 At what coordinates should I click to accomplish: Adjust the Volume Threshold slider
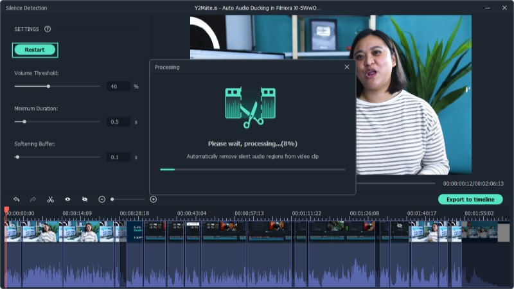[57, 86]
